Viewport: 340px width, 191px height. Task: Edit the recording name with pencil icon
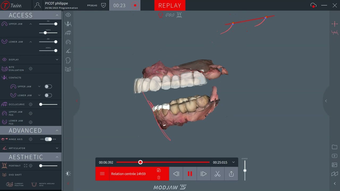(159, 170)
